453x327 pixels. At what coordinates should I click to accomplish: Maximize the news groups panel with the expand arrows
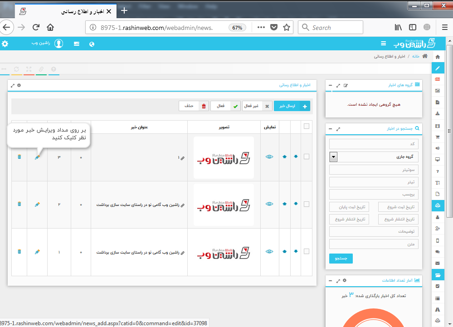point(338,86)
